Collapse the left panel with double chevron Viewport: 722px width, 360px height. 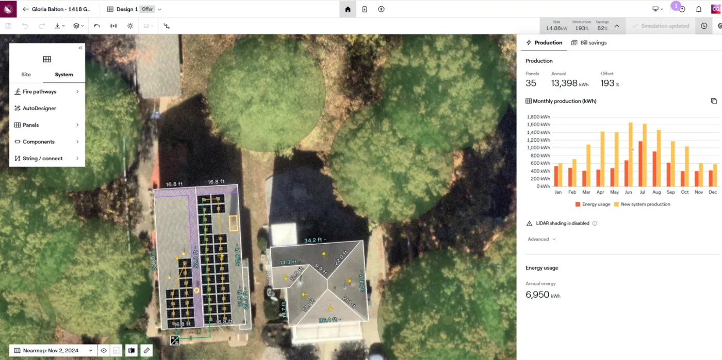point(80,48)
